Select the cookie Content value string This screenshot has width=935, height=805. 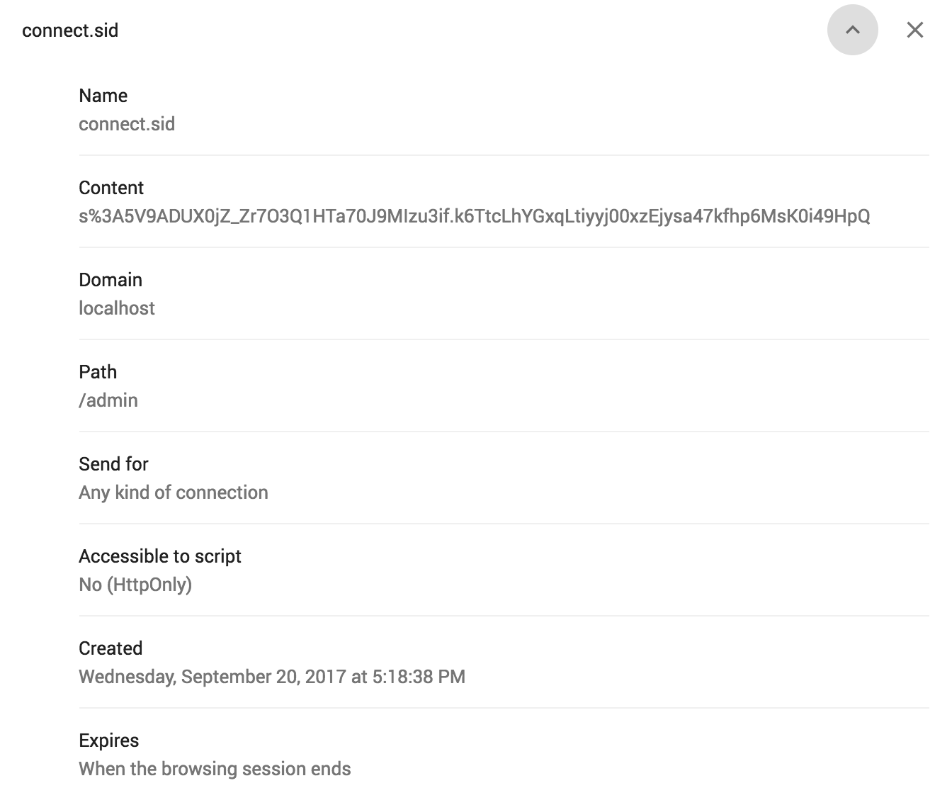pos(476,218)
